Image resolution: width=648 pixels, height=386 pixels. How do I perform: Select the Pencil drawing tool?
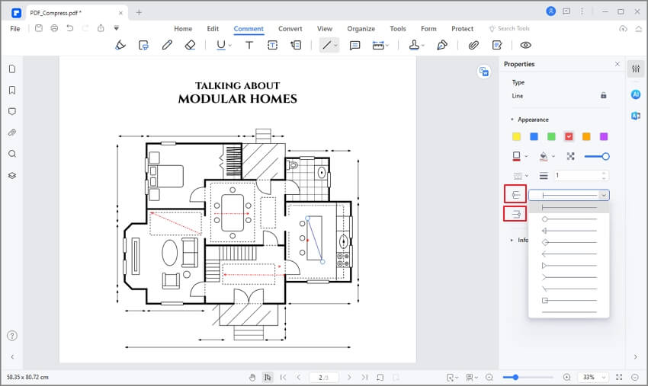coord(167,45)
